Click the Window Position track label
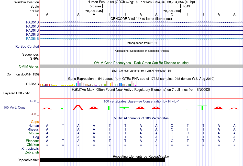This screenshot has width=243, height=166. 27,2
